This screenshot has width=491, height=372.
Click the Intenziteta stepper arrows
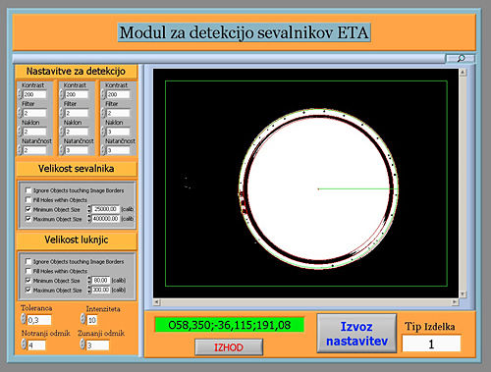(83, 319)
